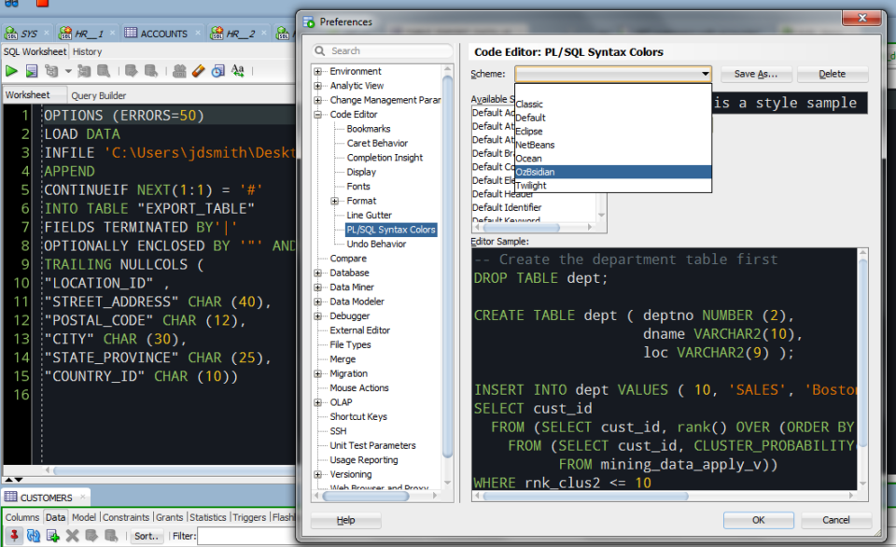Click the Rollback icon in worksheet toolbar

(x=151, y=72)
